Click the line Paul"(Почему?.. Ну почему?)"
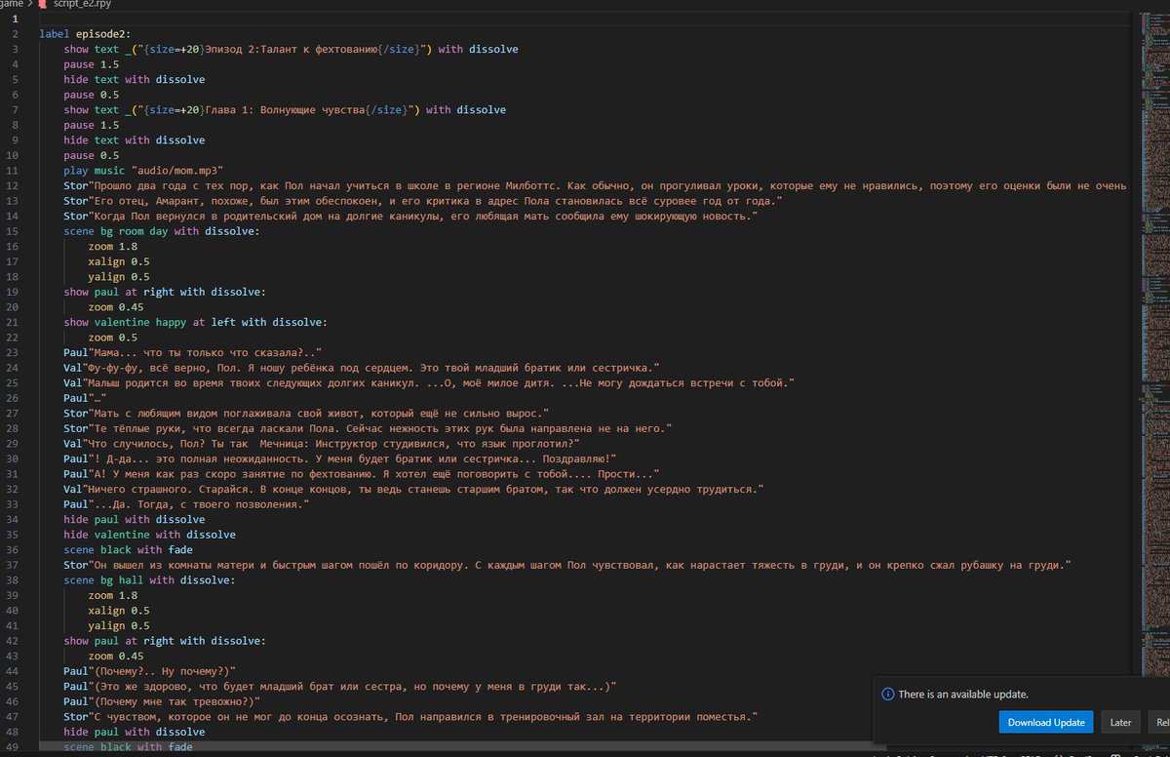The height and width of the screenshot is (757, 1170). [151, 670]
